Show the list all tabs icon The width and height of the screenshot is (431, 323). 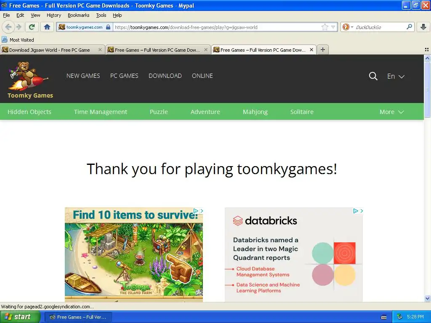(427, 50)
